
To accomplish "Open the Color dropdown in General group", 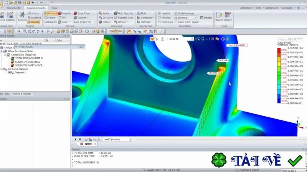I will click(64, 22).
